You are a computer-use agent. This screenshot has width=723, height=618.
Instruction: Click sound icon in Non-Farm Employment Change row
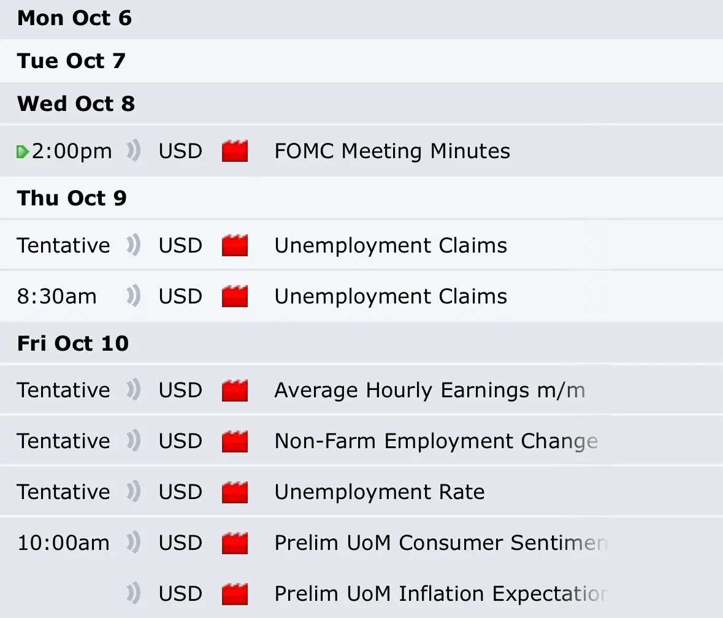click(134, 441)
